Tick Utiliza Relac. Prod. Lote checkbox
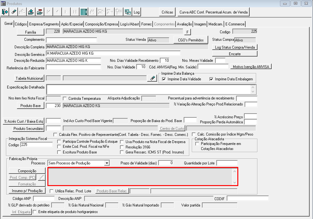The image size is (313, 219). (x=51, y=191)
